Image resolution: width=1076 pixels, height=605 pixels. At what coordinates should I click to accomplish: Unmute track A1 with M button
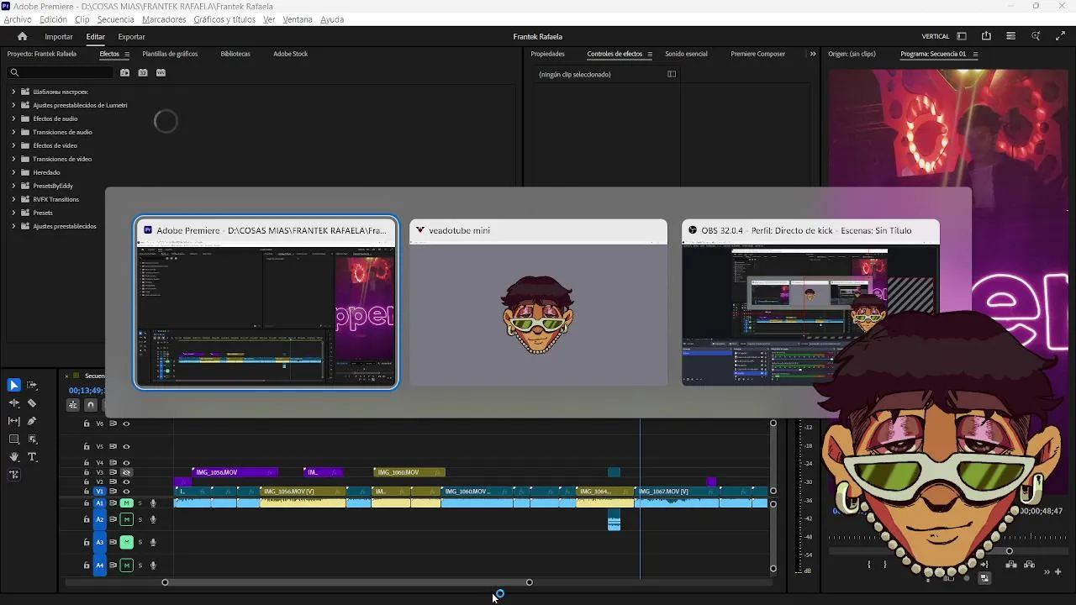[127, 503]
